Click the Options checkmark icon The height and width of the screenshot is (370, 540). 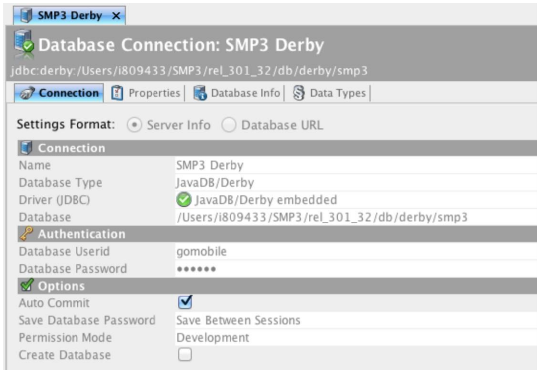point(27,286)
